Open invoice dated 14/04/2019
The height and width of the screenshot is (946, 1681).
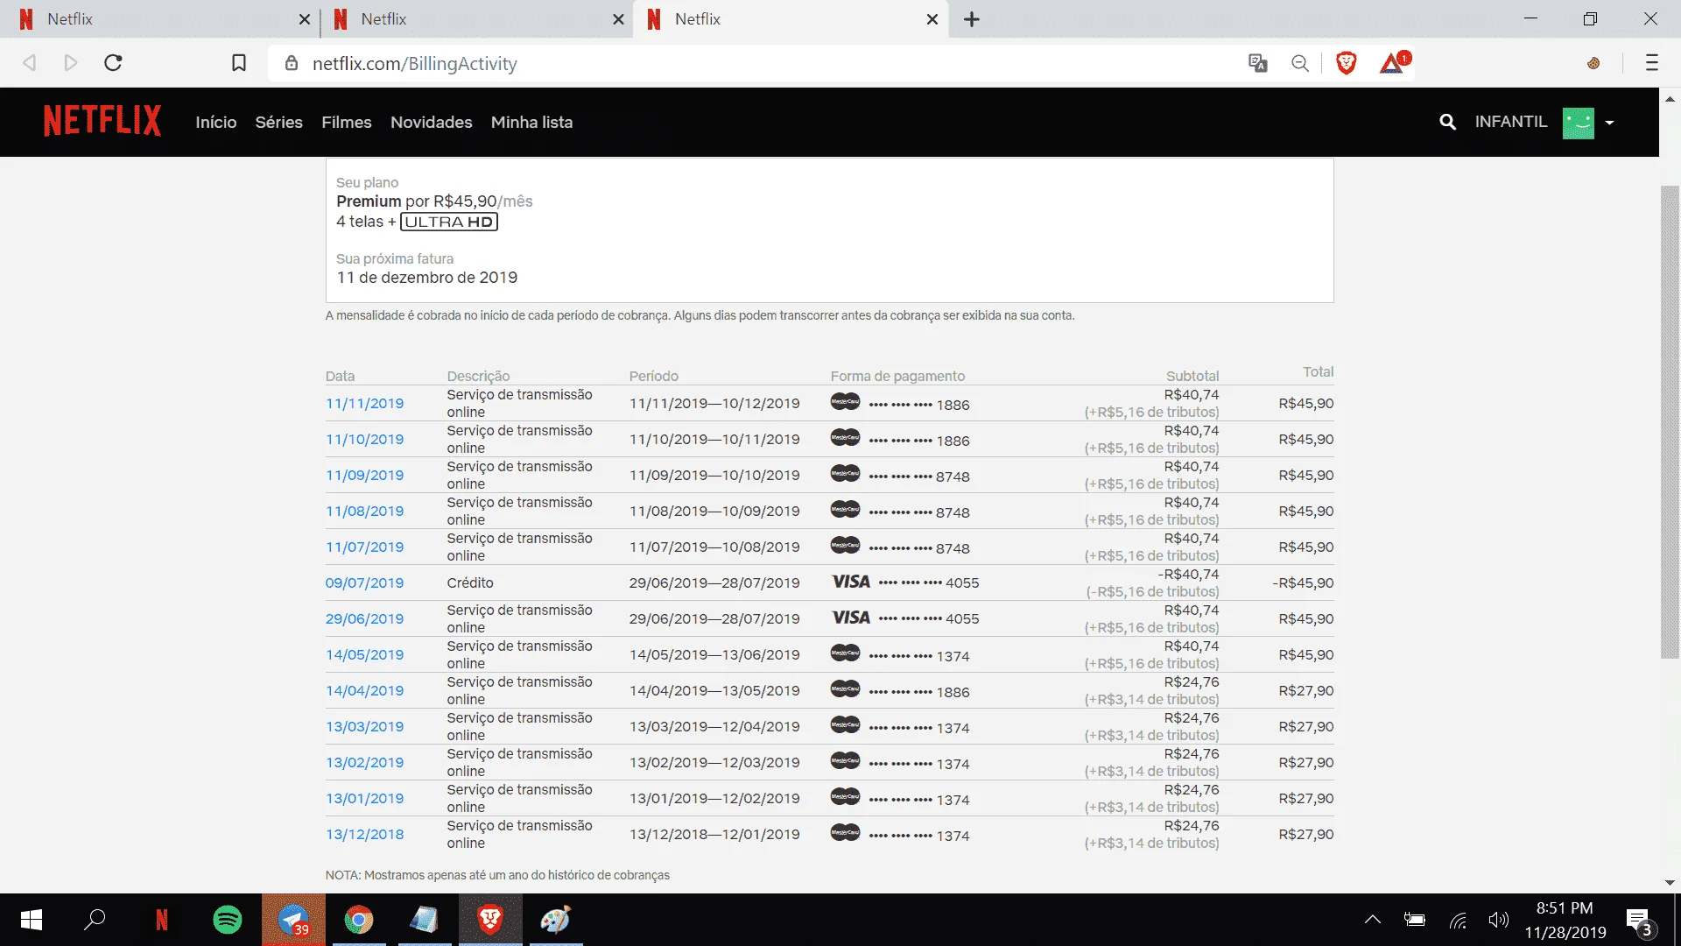(x=364, y=691)
